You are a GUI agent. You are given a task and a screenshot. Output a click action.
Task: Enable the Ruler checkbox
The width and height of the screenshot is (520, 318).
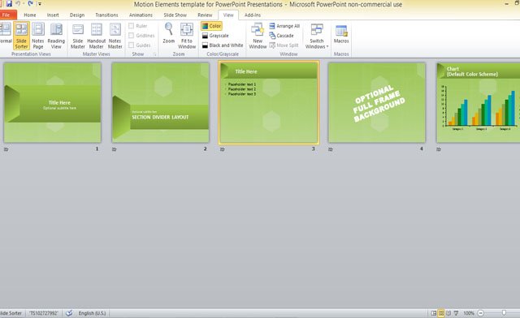(132, 26)
